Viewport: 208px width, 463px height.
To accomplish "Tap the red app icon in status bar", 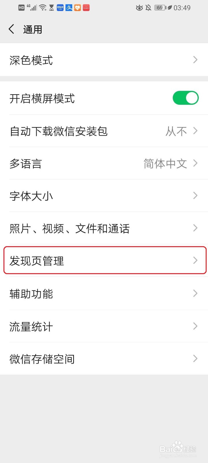I will [x=86, y=8].
